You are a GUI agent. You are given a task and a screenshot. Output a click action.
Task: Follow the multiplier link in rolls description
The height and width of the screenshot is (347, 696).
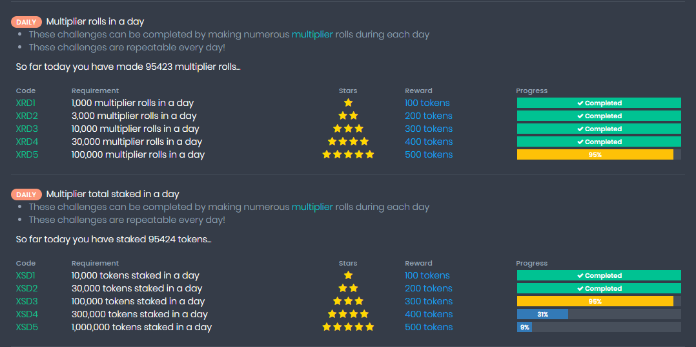point(312,34)
